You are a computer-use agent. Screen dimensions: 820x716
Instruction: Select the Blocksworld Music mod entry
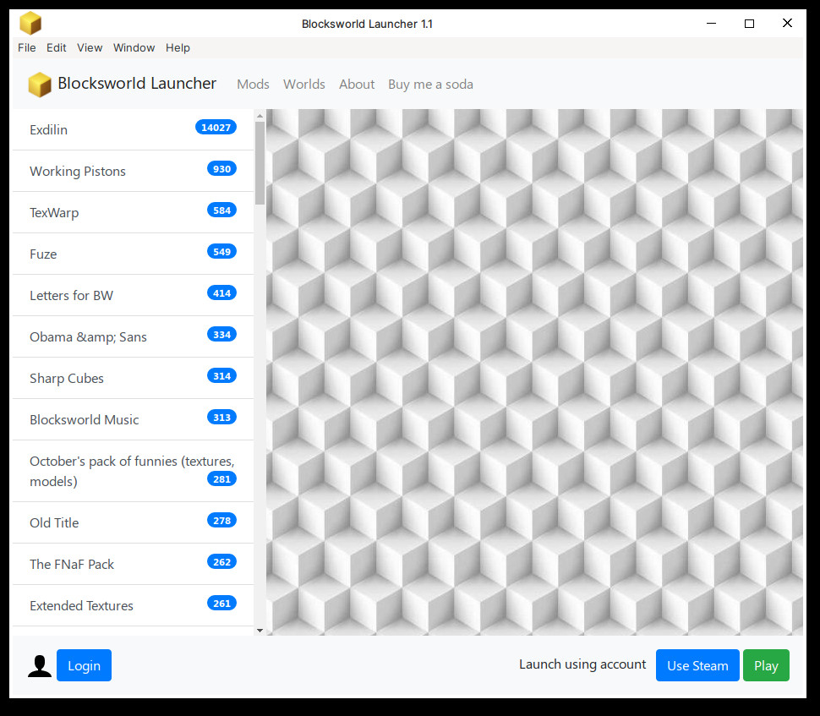(x=85, y=420)
